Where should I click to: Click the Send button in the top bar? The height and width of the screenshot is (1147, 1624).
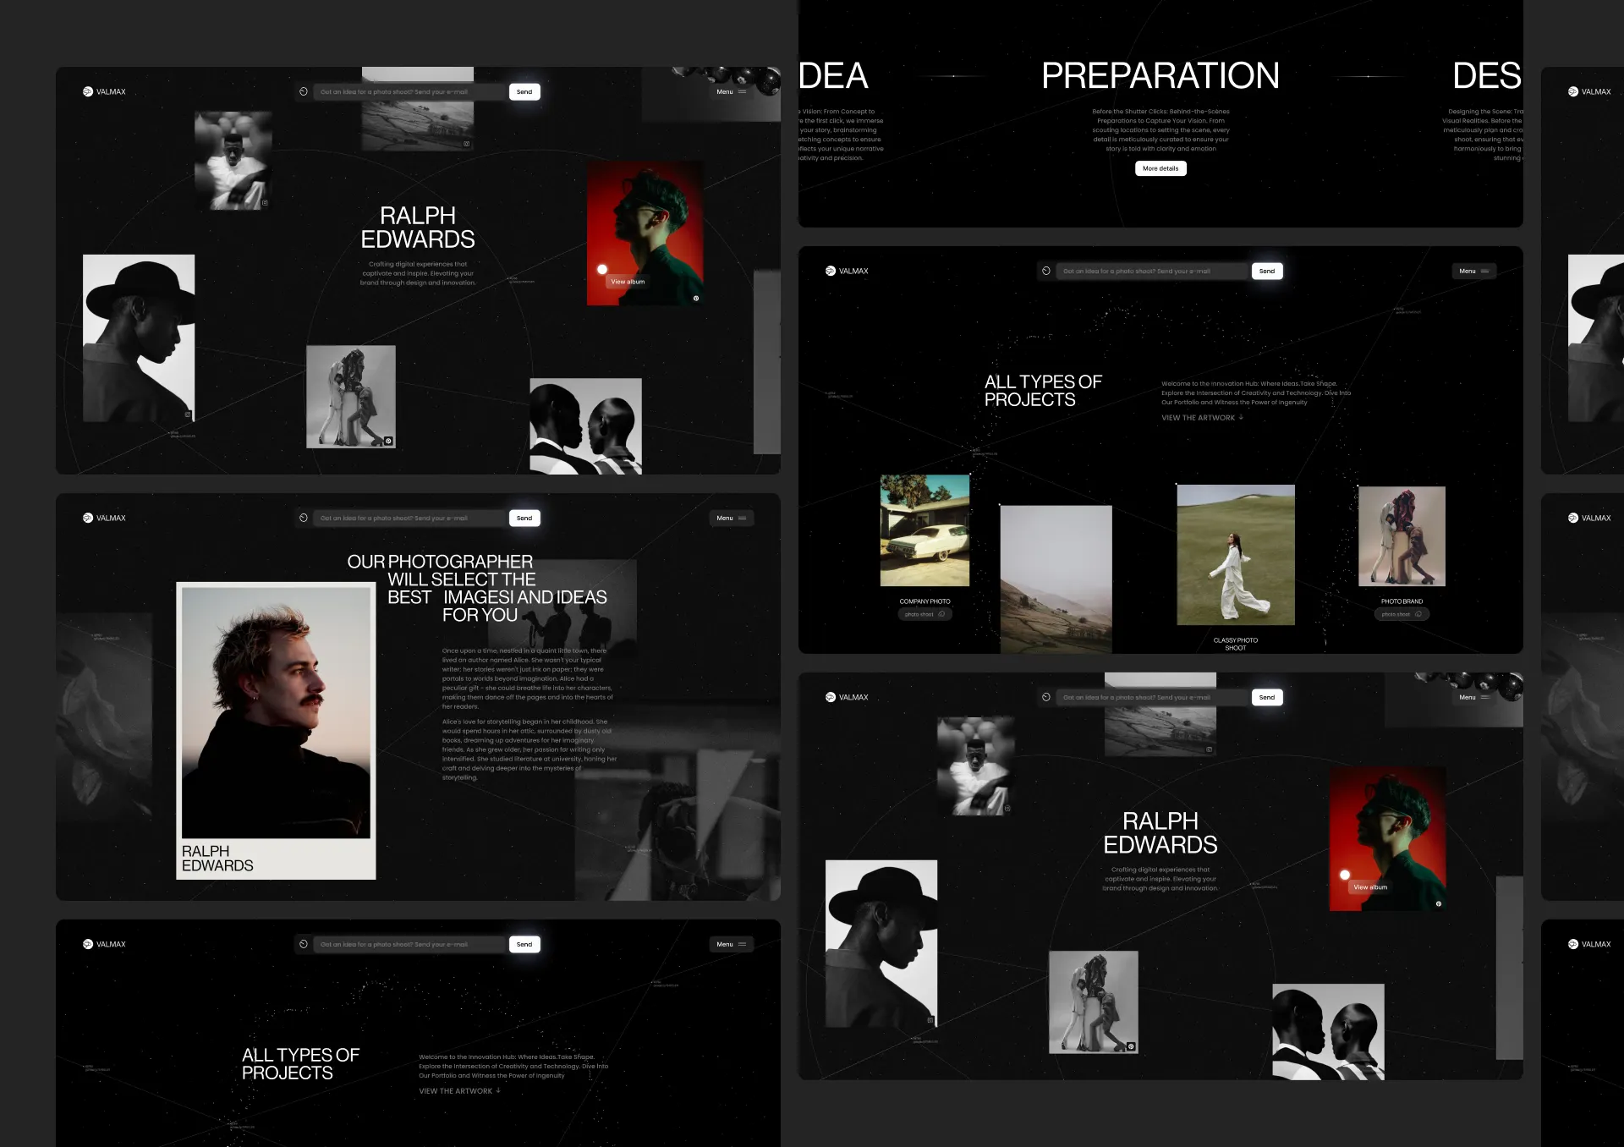tap(524, 91)
